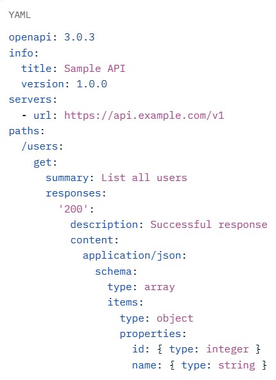Click the schema key
Image resolution: width=276 pixels, height=380 pixels.
[113, 272]
